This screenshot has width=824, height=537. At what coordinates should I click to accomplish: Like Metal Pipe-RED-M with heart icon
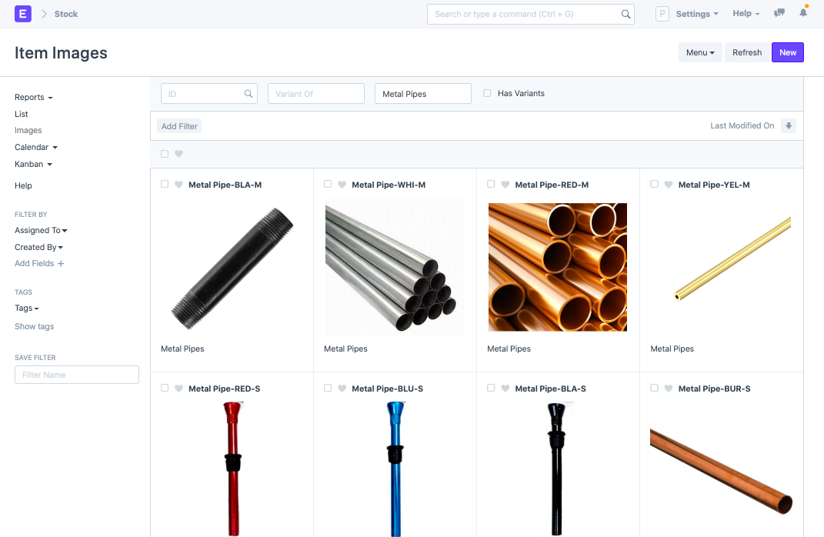505,185
